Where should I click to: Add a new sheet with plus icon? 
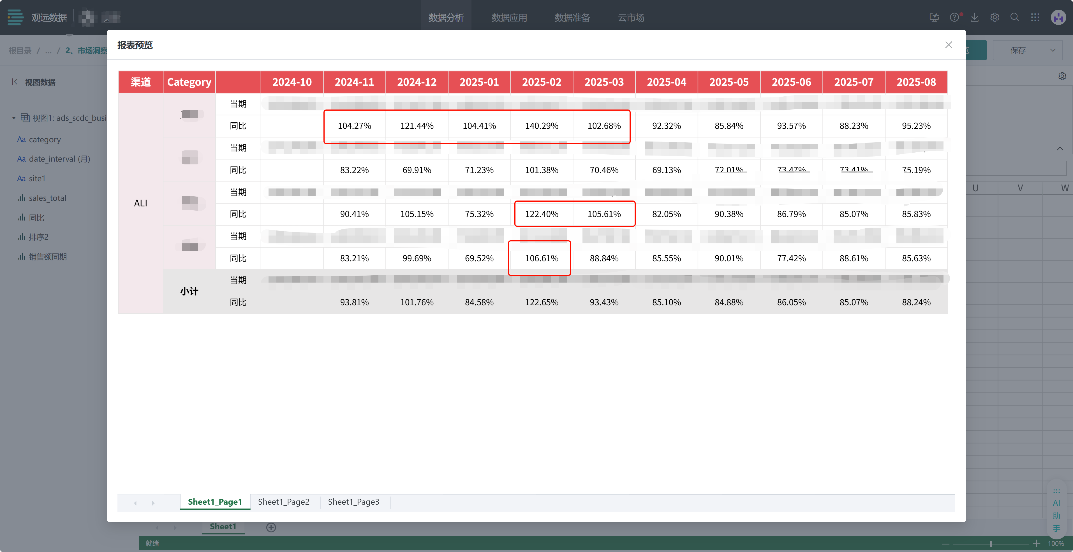click(x=271, y=527)
